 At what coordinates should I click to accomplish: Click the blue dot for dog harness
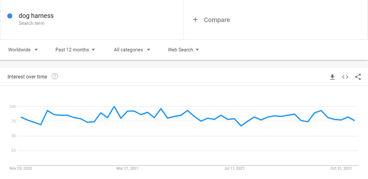tap(10, 16)
